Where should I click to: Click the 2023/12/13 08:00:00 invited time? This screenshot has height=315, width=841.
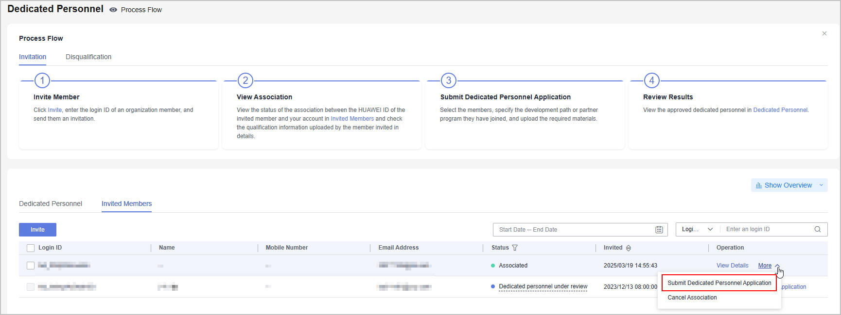(630, 287)
